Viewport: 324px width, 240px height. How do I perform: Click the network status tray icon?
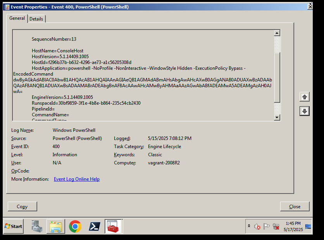pyautogui.click(x=276, y=226)
